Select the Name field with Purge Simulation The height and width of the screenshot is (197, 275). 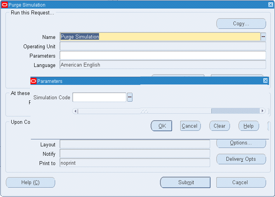point(160,37)
